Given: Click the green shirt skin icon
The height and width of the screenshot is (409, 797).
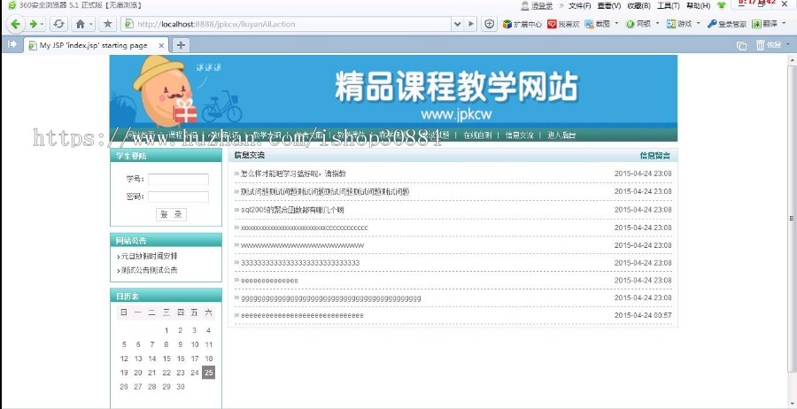Looking at the screenshot, I should click(x=721, y=5).
